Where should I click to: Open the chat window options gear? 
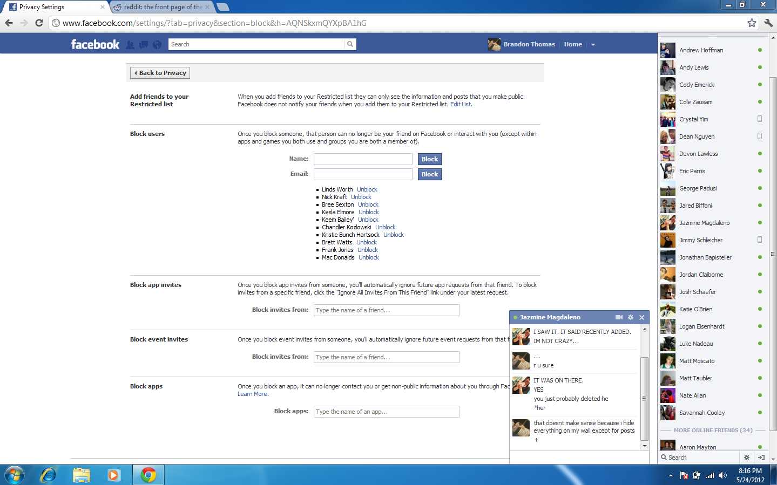pos(631,317)
